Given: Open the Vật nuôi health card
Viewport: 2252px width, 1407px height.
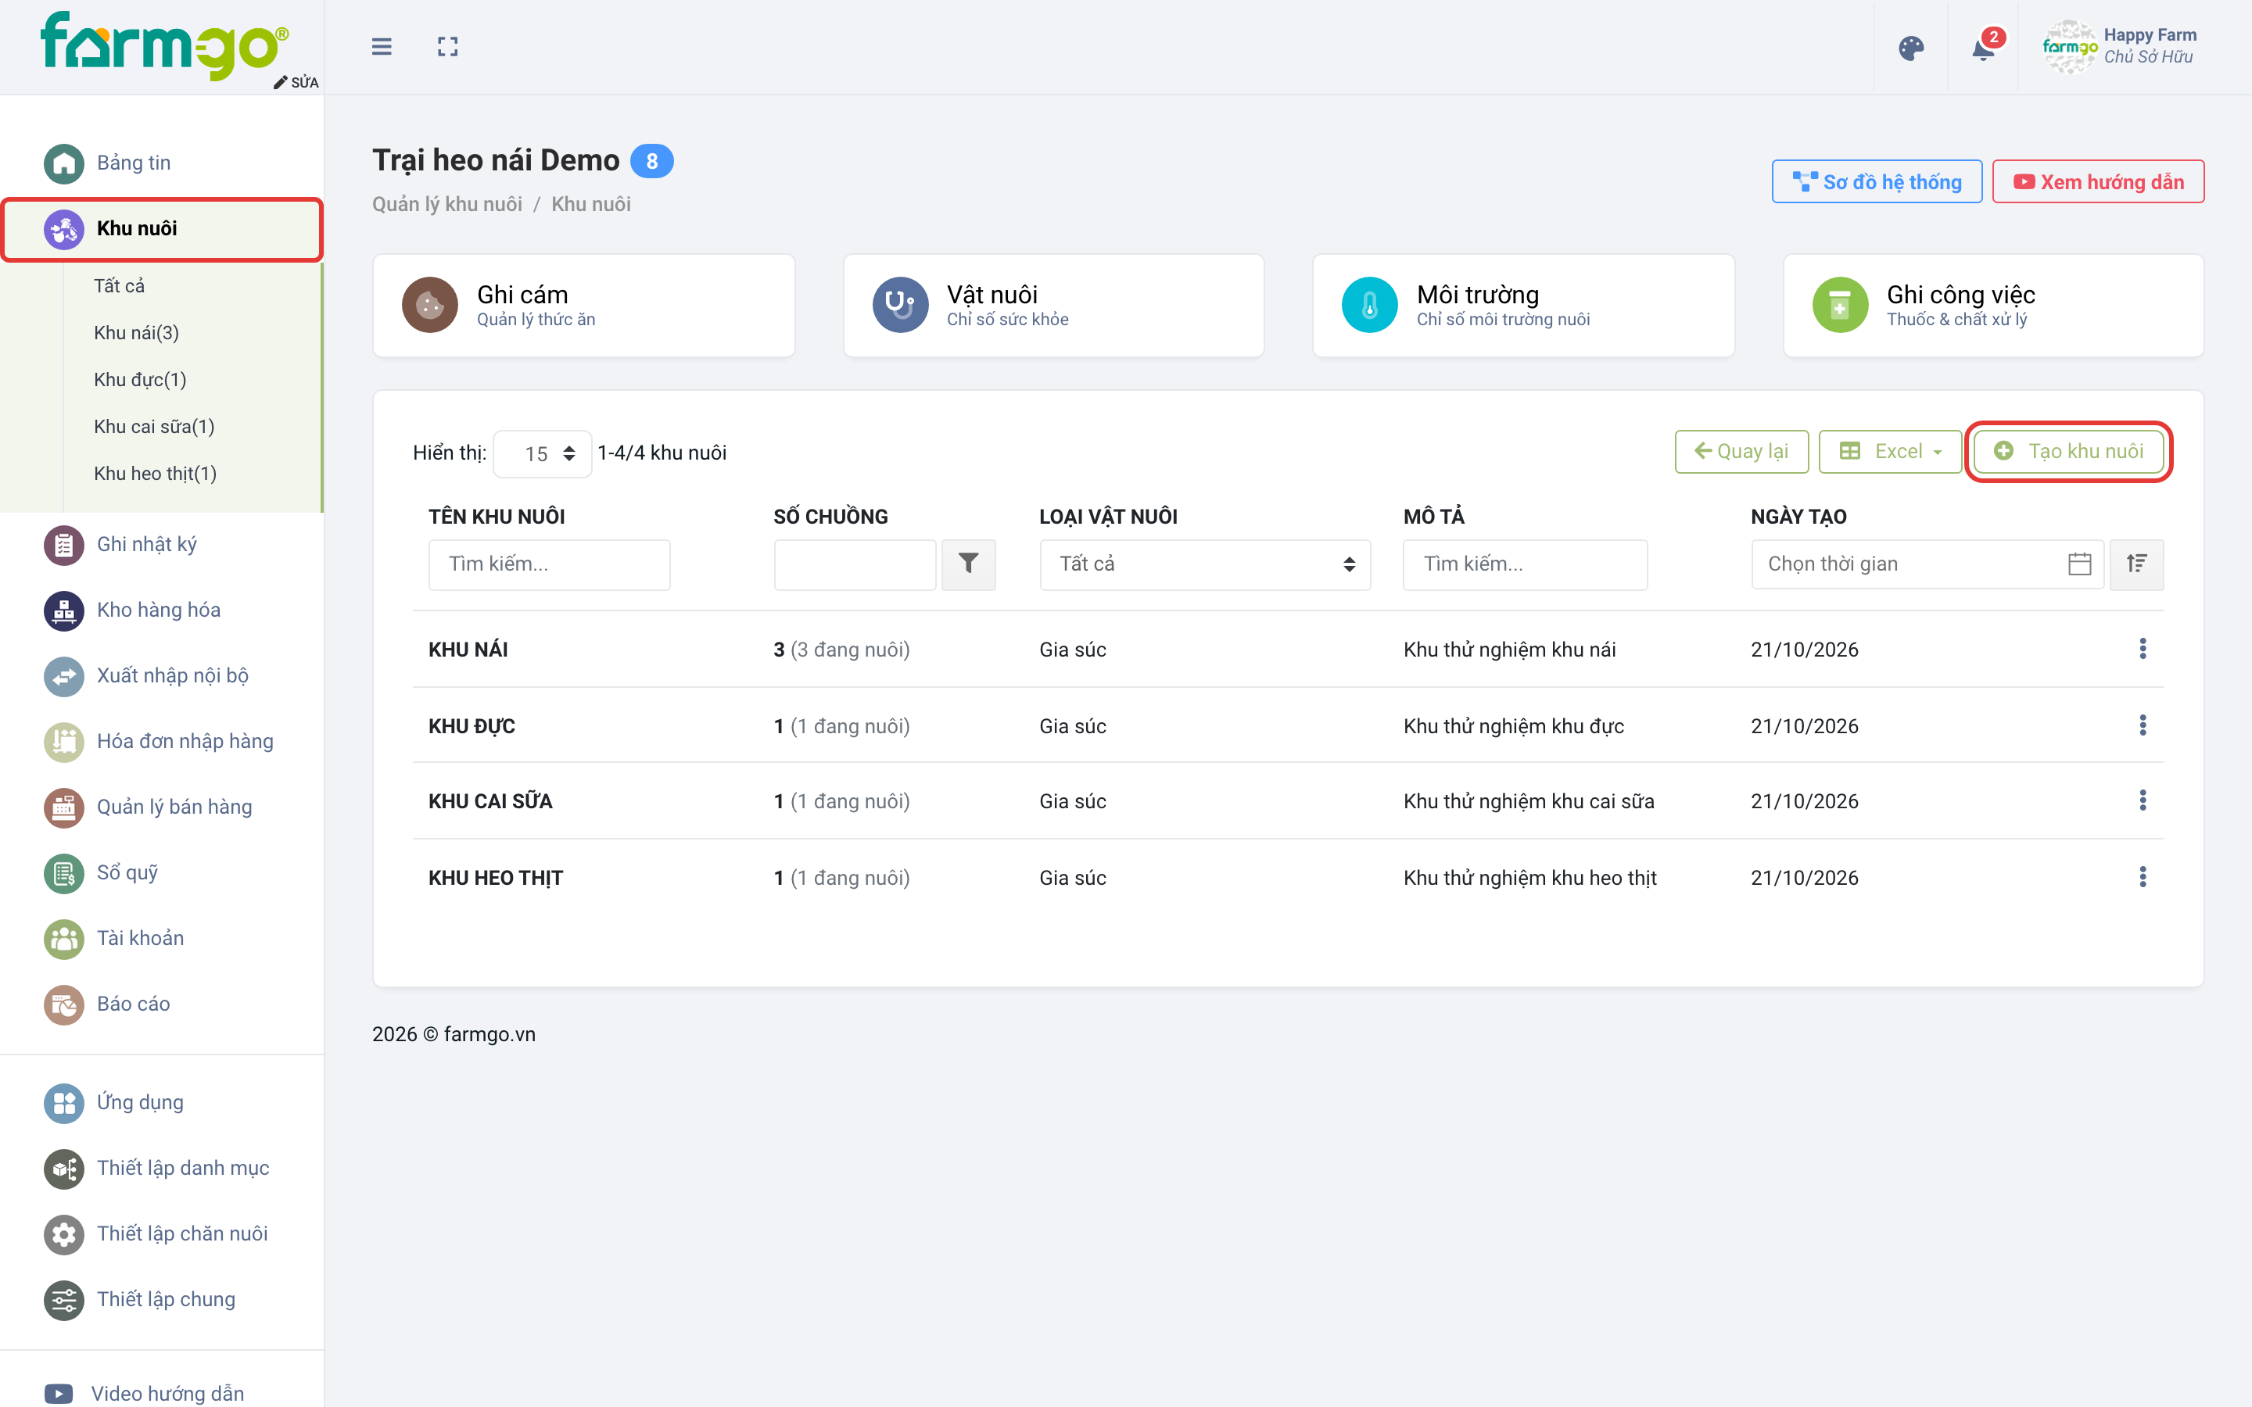Looking at the screenshot, I should pos(1053,305).
